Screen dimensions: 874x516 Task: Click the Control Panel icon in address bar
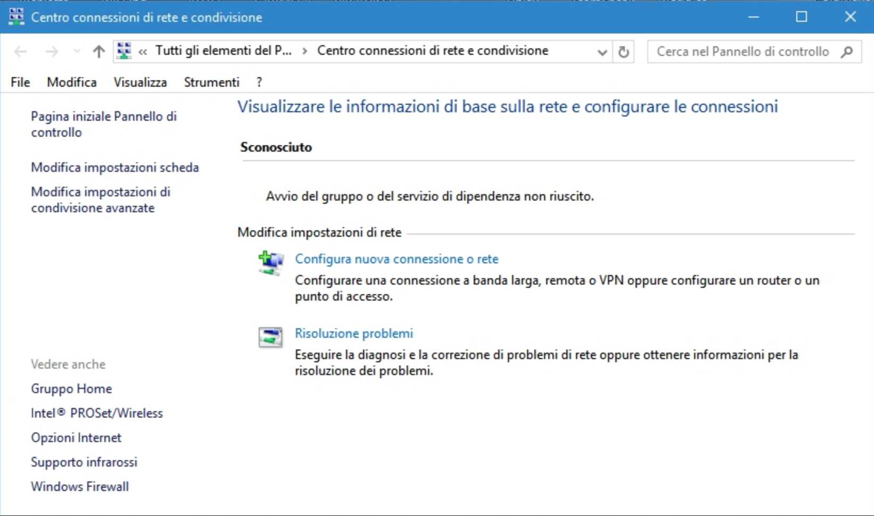(x=124, y=51)
